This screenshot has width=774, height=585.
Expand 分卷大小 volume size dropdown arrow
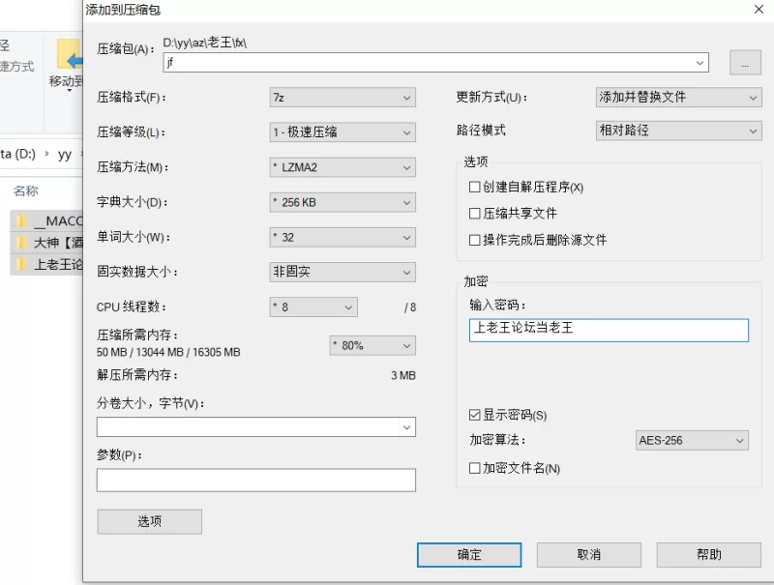406,427
